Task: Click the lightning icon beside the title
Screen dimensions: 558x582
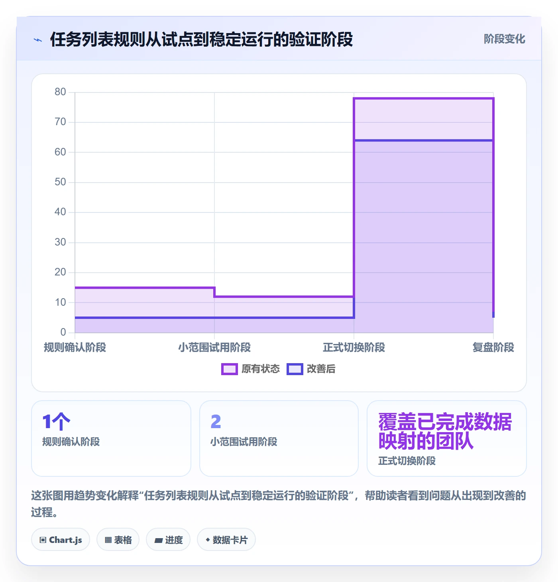Action: click(38, 40)
